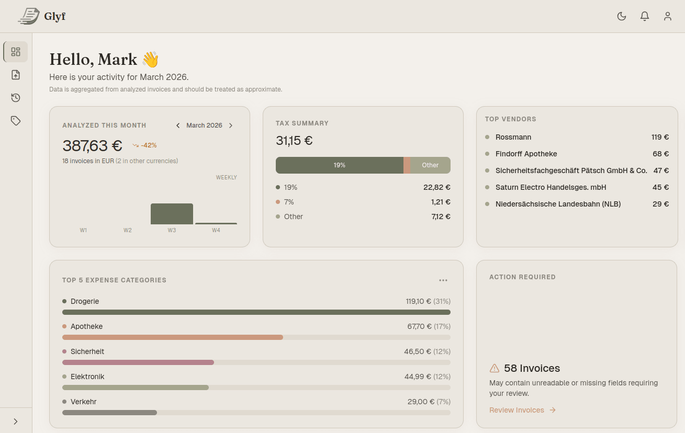Click 7% segment of tax bar
The image size is (685, 433).
pyautogui.click(x=407, y=165)
